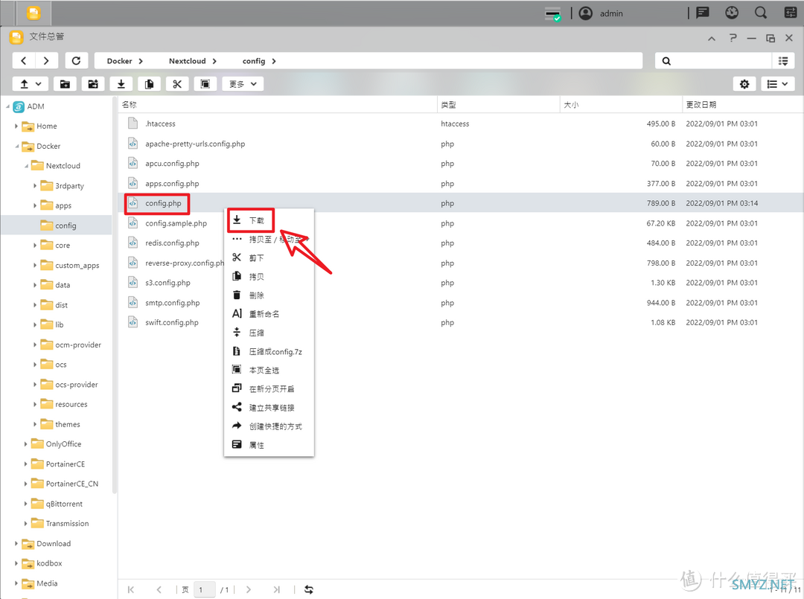
Task: Sort by the 大小 column header
Action: pyautogui.click(x=621, y=104)
